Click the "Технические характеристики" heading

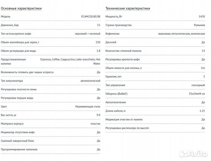pyautogui.click(x=128, y=8)
